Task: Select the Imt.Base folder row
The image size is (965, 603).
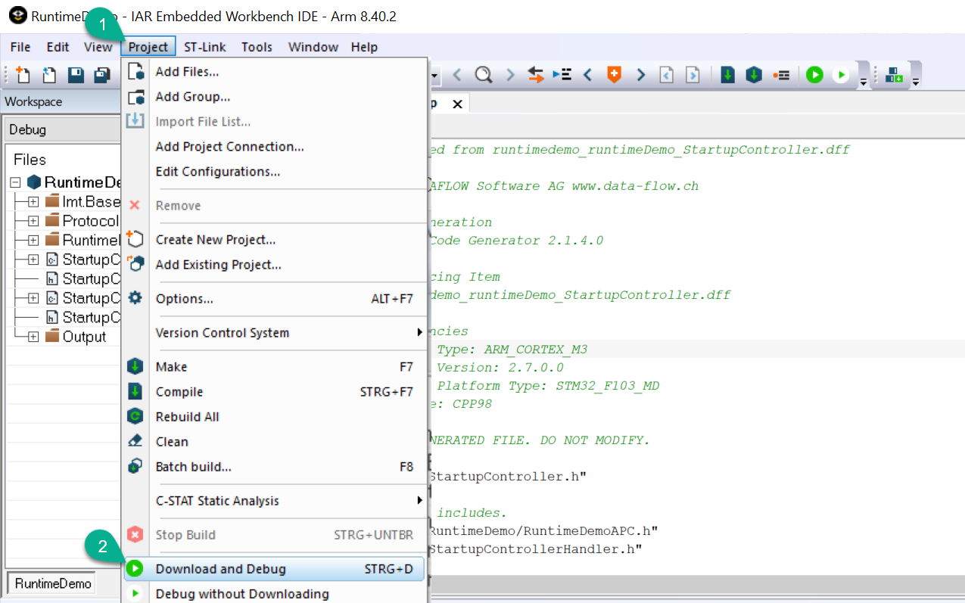Action: pyautogui.click(x=82, y=201)
